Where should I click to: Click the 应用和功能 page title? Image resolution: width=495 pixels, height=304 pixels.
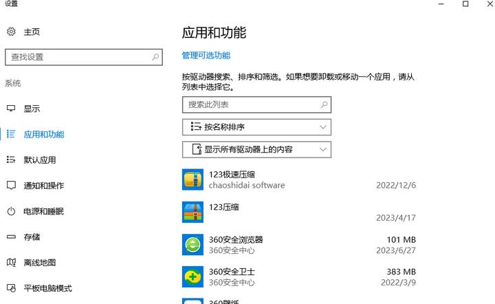[214, 32]
